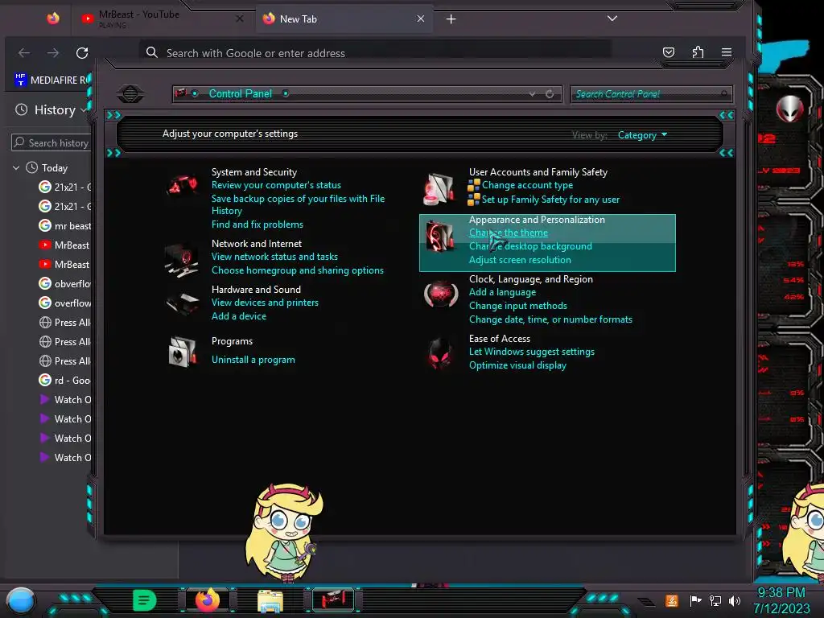Screen dimensions: 824x618
Task: Click Change input methods link
Action: pos(517,305)
